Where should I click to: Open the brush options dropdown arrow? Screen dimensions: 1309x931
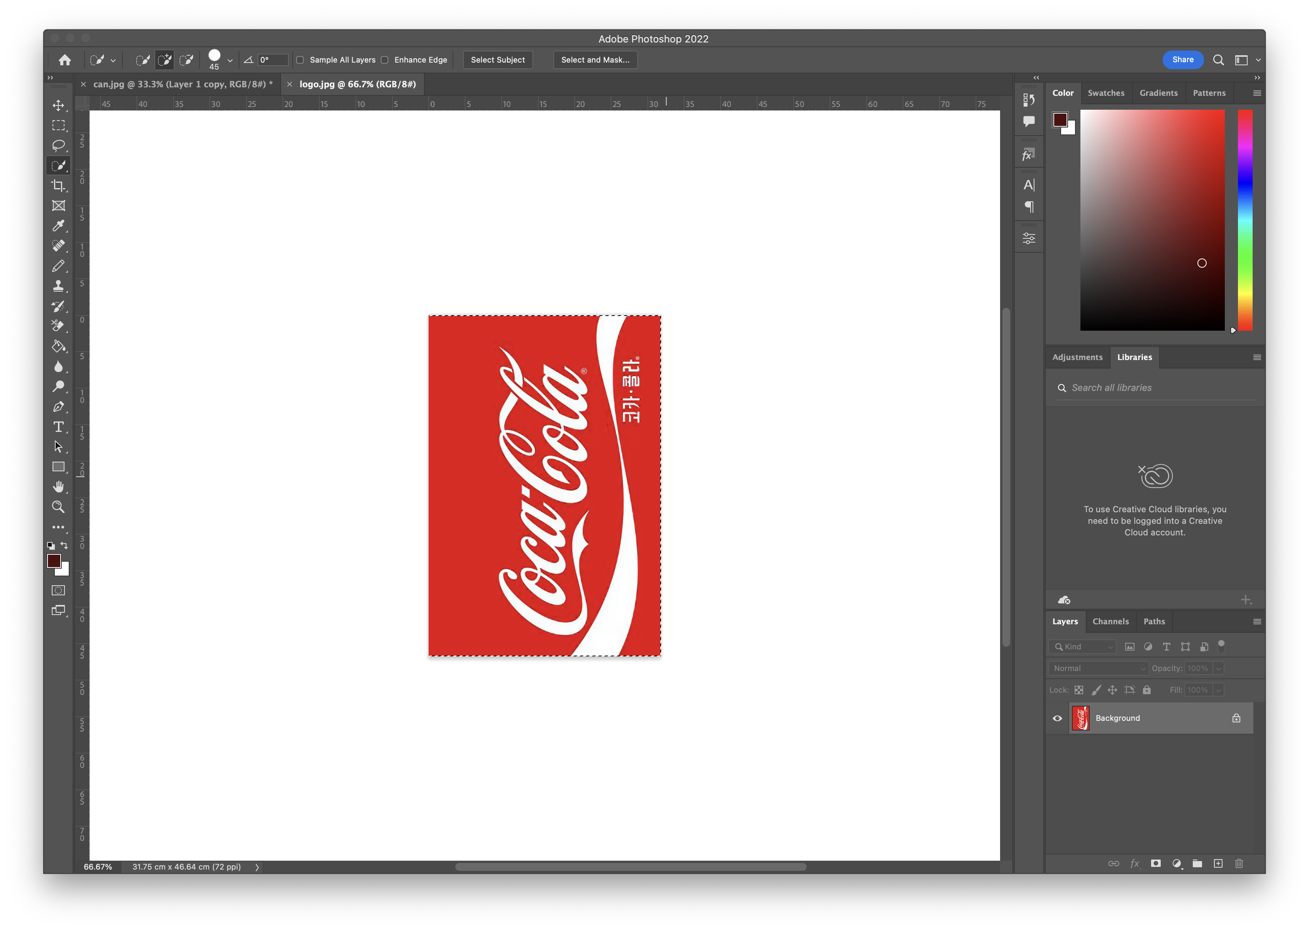tap(230, 60)
